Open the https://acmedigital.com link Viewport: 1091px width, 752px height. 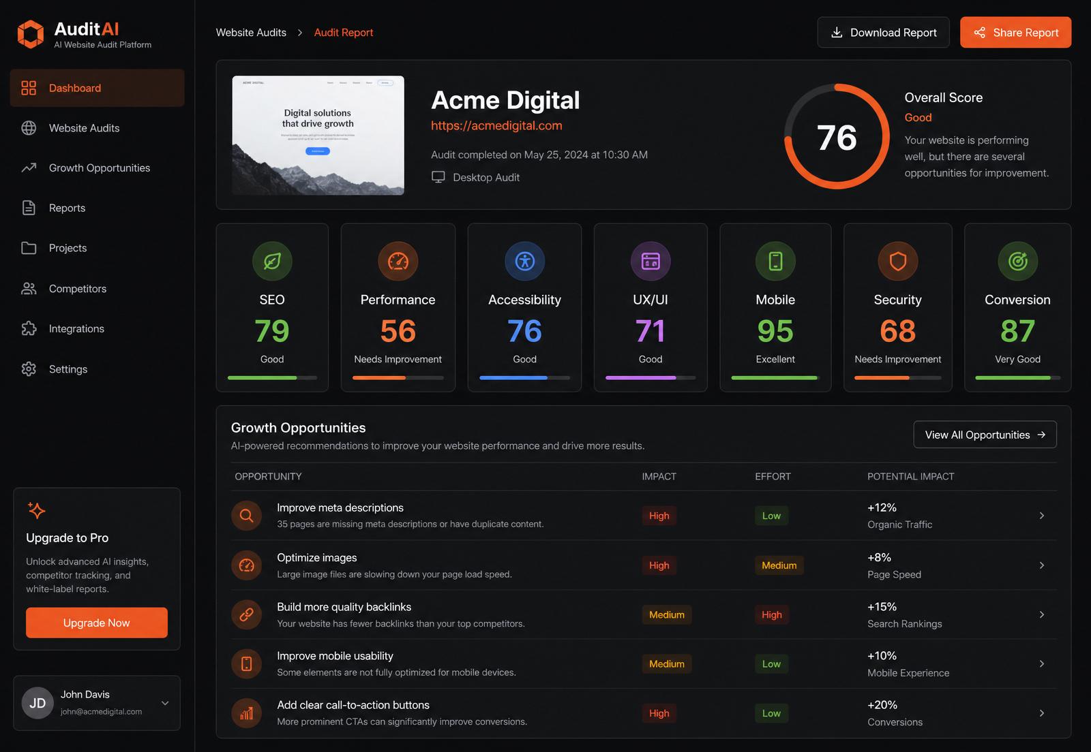tap(496, 125)
